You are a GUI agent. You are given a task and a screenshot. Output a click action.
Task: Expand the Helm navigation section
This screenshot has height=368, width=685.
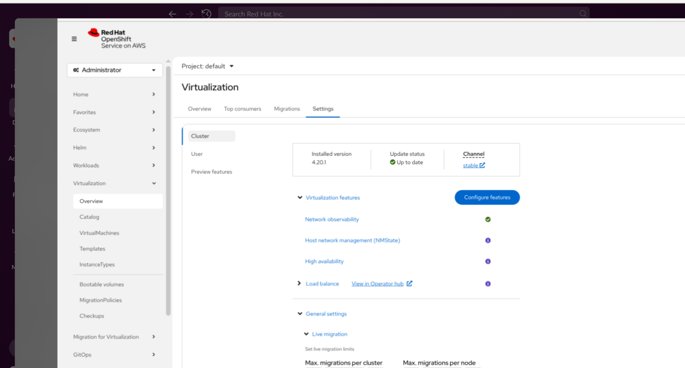click(x=114, y=147)
